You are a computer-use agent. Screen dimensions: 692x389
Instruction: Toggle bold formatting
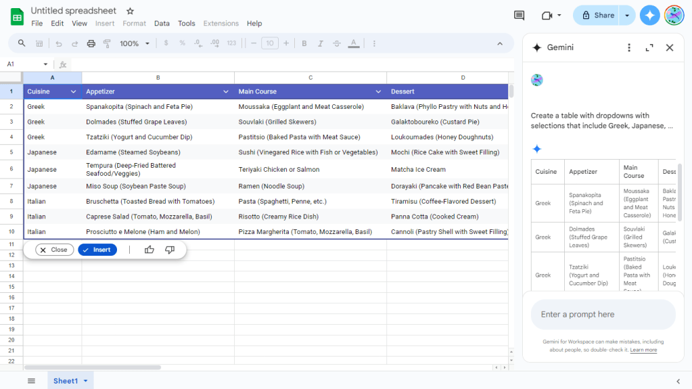coord(304,43)
